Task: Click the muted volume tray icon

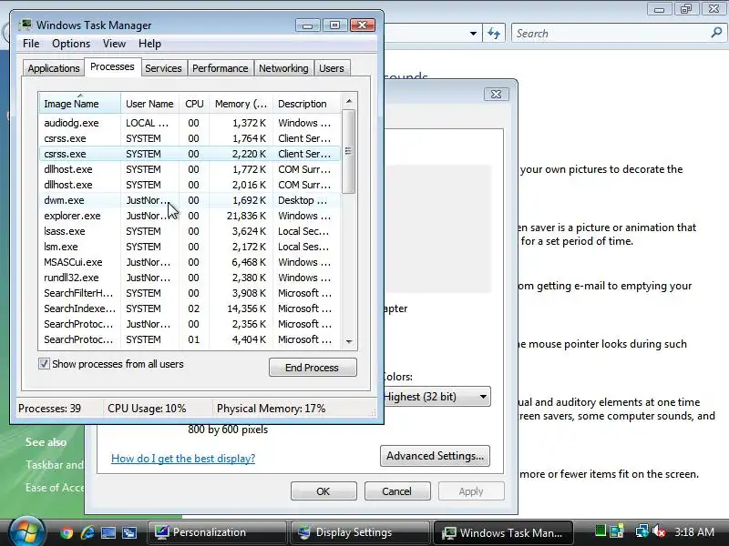Action: click(659, 531)
